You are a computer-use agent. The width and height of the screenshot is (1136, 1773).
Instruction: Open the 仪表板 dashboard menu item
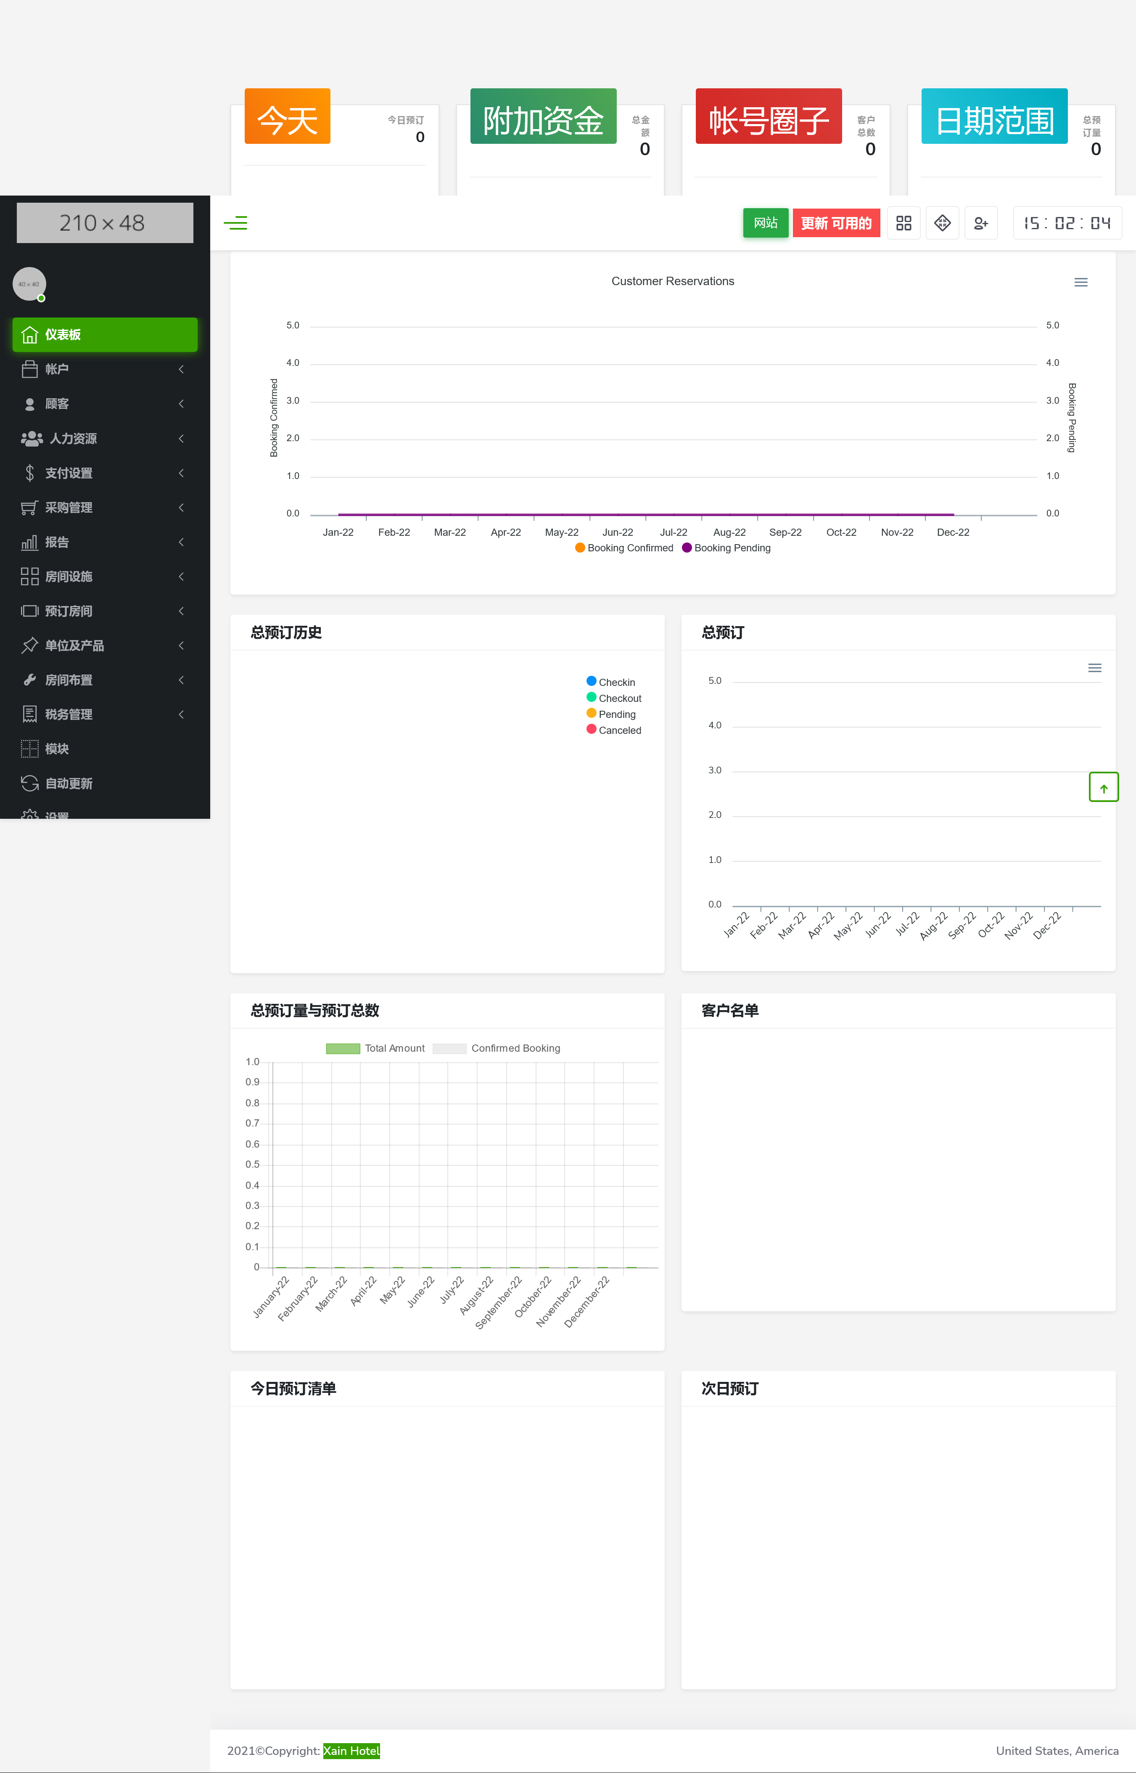click(x=105, y=335)
